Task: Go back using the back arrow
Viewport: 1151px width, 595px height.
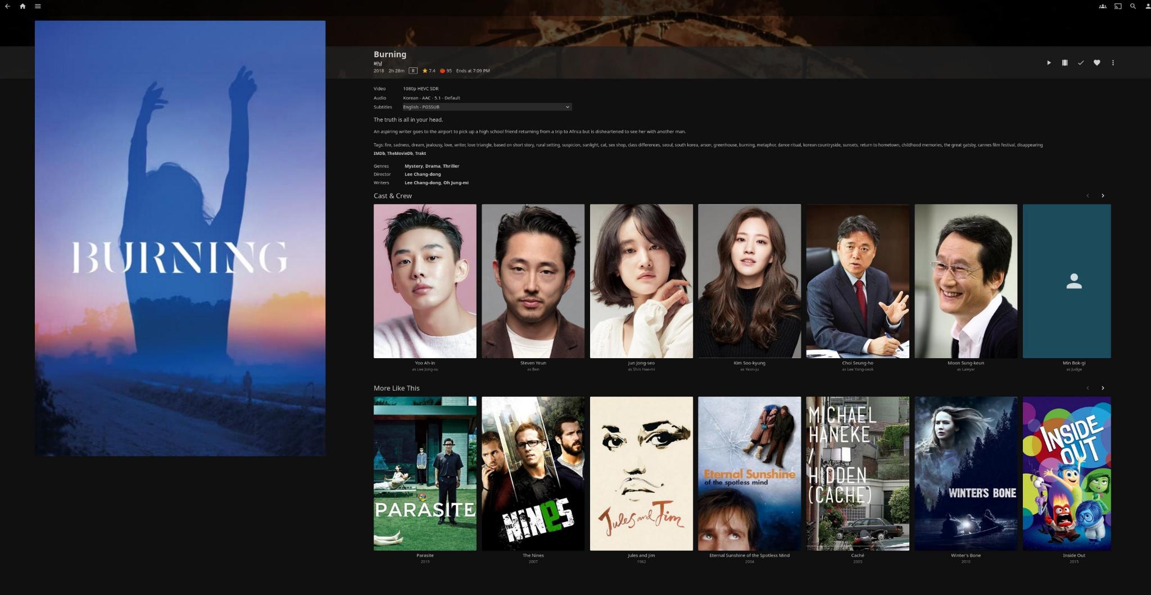Action: pos(7,6)
